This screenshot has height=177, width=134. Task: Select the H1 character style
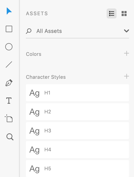tap(77, 93)
